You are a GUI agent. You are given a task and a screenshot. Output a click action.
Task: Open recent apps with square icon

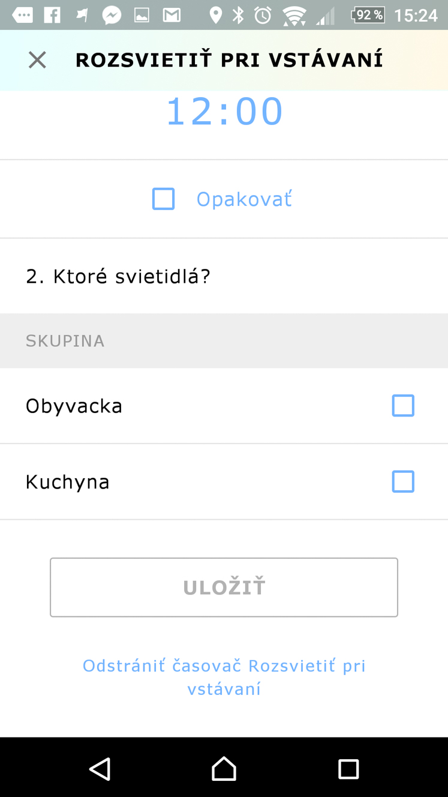(348, 769)
